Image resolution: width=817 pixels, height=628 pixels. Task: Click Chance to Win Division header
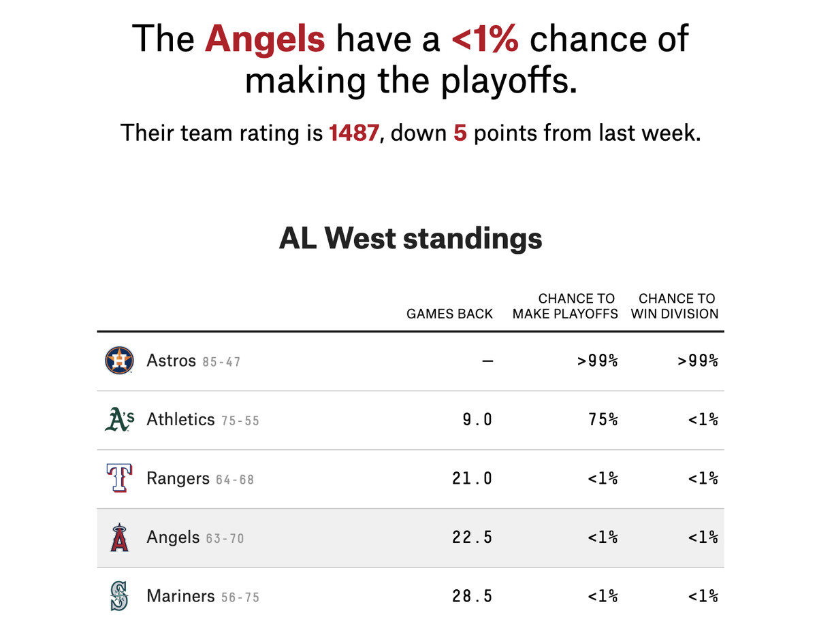click(675, 306)
